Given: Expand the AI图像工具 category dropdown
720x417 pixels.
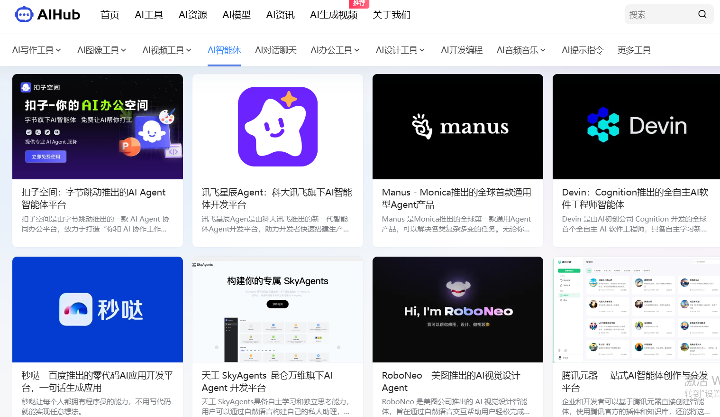Looking at the screenshot, I should point(102,50).
